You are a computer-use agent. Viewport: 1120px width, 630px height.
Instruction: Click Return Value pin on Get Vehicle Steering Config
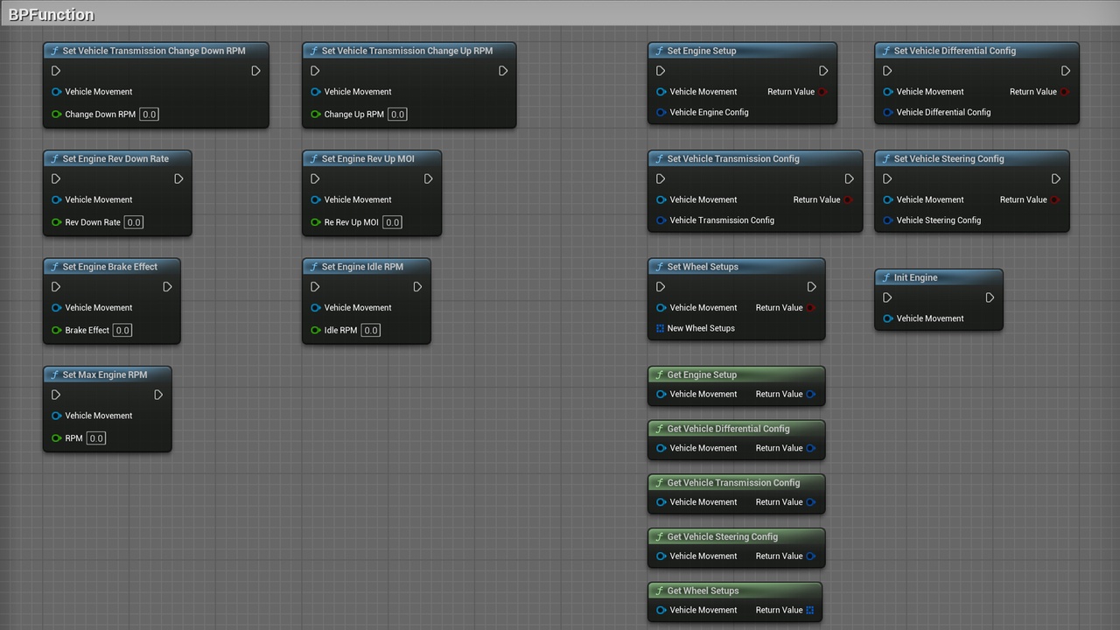[x=810, y=556]
